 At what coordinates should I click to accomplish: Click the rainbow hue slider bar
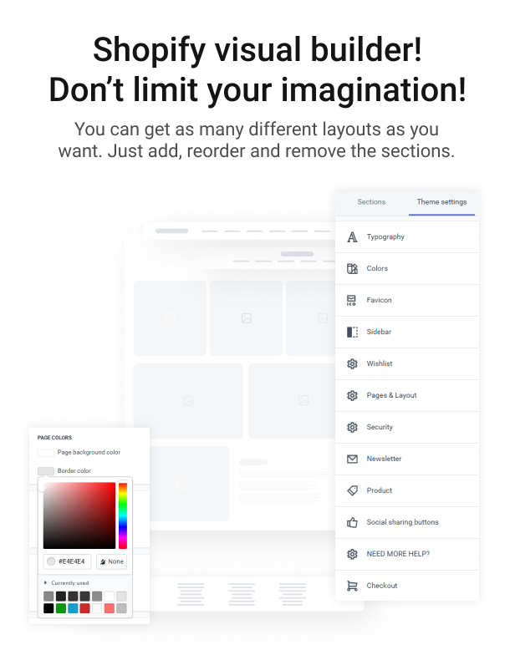122,515
